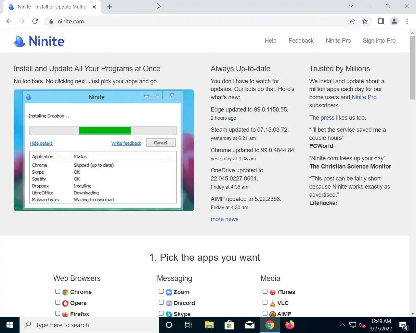This screenshot has width=416, height=333.
Task: Launch Firefox from the taskbar
Action: coord(290,325)
